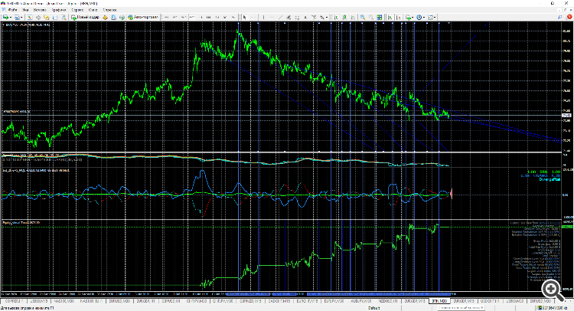Select the H1 timeframe button
This screenshot has width=574, height=311.
[201, 17]
